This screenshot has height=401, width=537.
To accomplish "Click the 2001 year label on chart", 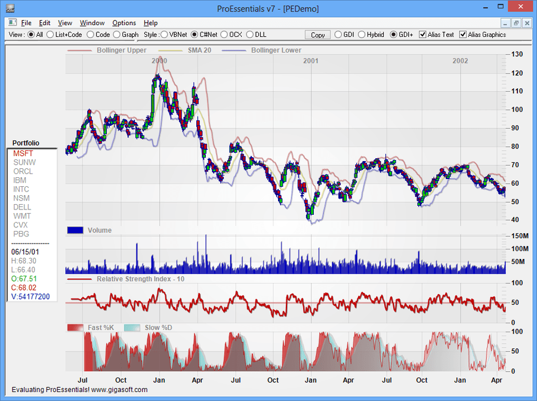I will point(311,61).
